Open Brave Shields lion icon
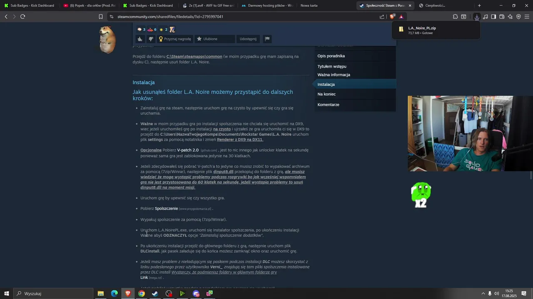The image size is (533, 299). (392, 17)
